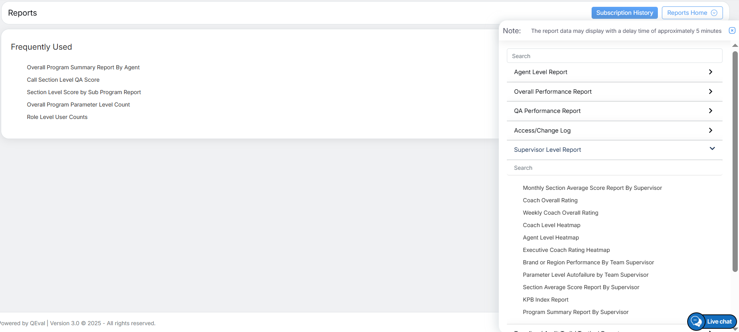Select Executive Coach Rating Heatmap
The width and height of the screenshot is (739, 332).
click(566, 250)
